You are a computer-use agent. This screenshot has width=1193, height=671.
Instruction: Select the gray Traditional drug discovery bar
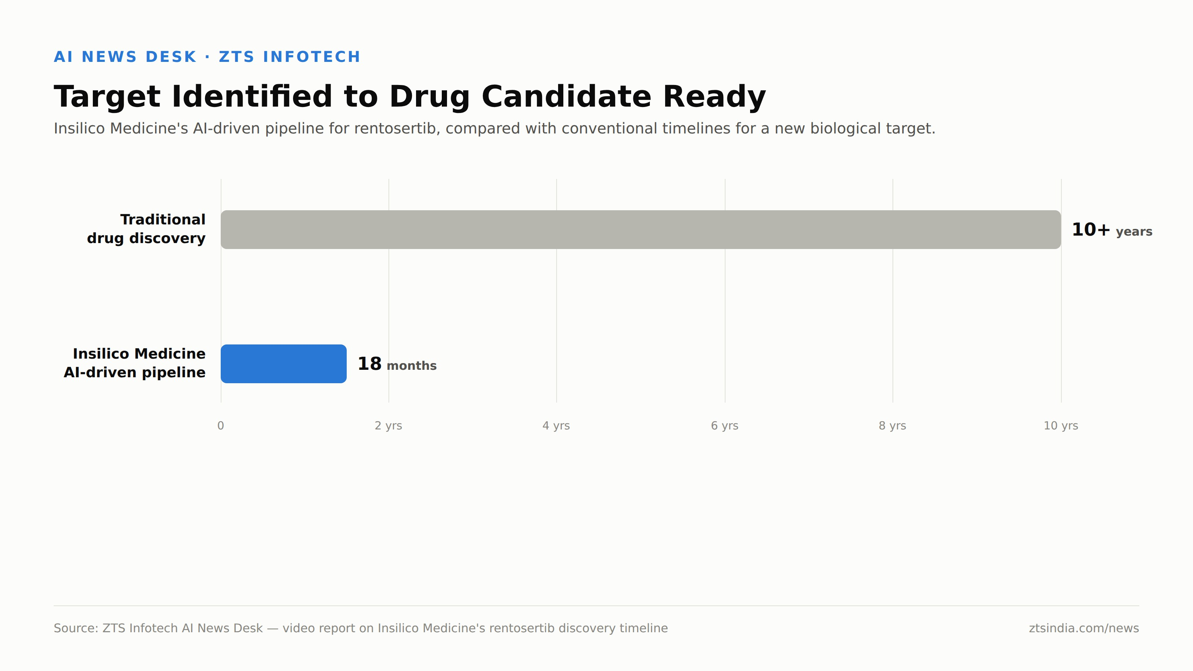640,230
